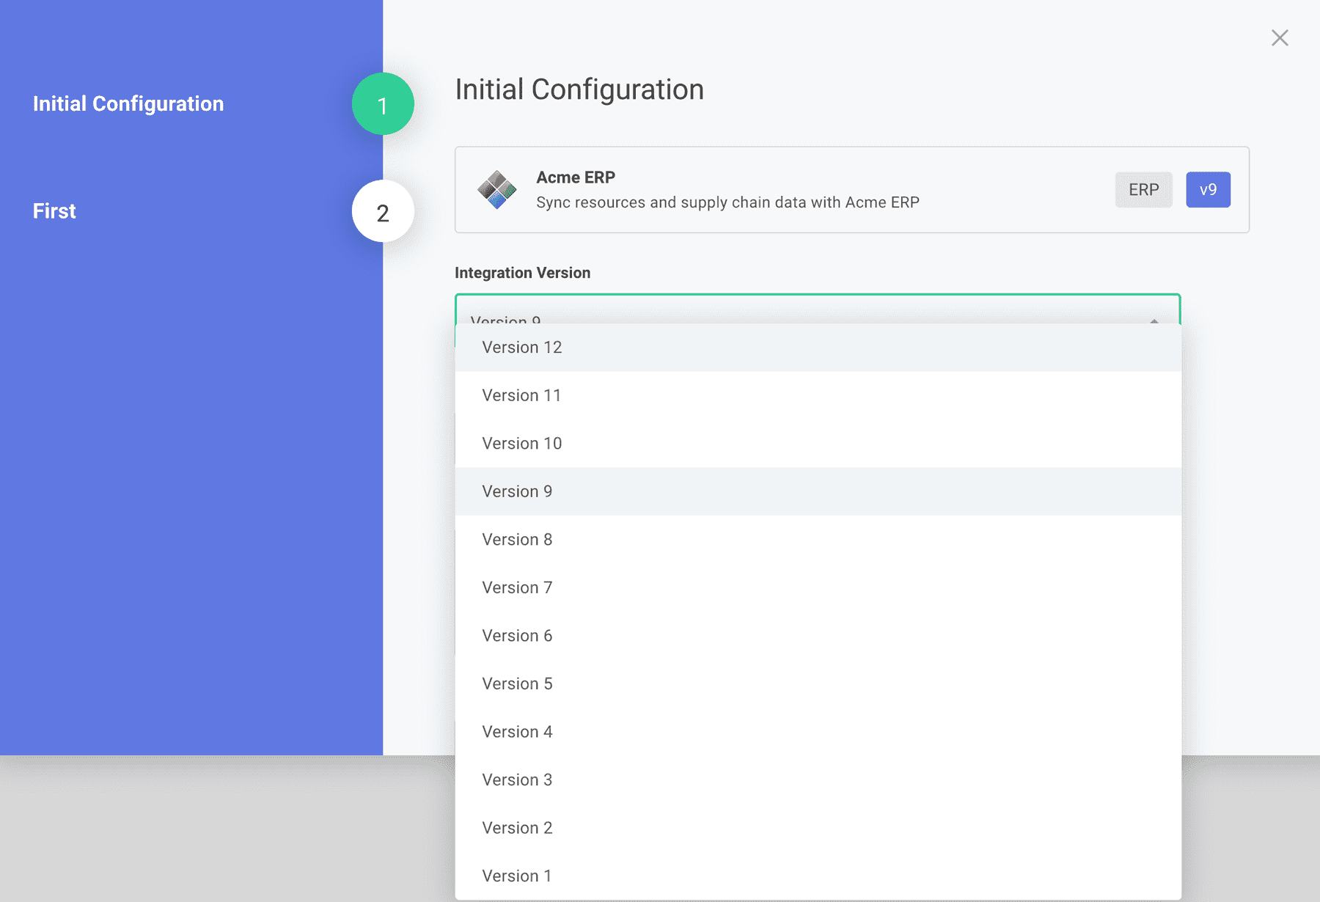The image size is (1320, 902).
Task: Open the Initial Configuration sidebar step
Action: pyautogui.click(x=128, y=104)
